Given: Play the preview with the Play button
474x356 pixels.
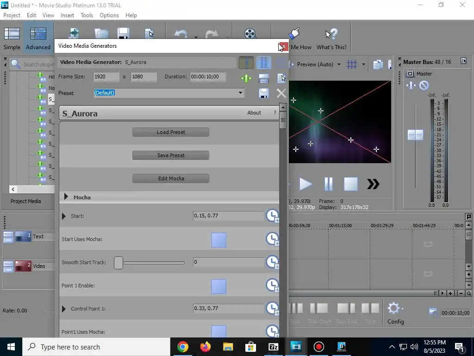Looking at the screenshot, I should pyautogui.click(x=306, y=184).
